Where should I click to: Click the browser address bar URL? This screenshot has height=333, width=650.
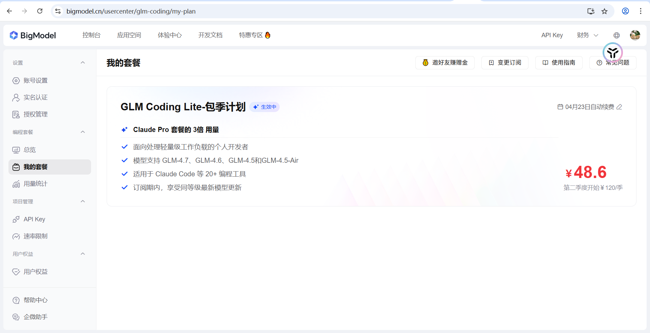pos(131,11)
